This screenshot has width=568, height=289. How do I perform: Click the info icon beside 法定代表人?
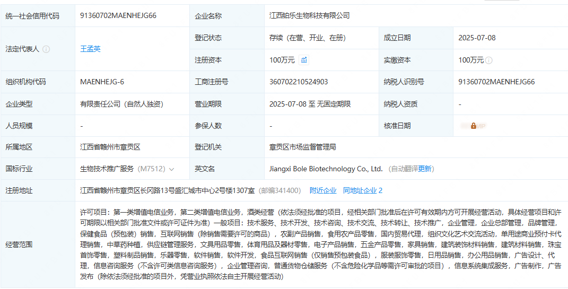[46, 49]
